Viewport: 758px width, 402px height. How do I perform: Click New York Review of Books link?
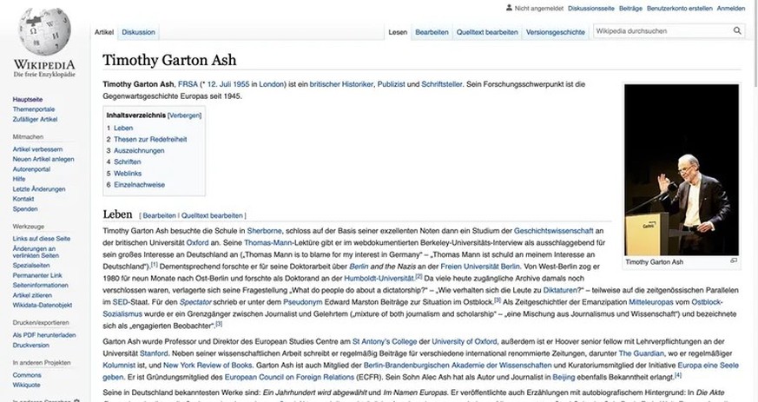pyautogui.click(x=208, y=366)
